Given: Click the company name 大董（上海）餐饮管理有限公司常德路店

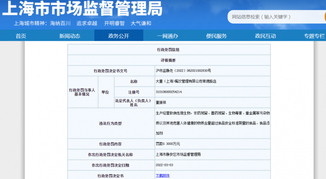Looking at the screenshot, I should 186,81.
